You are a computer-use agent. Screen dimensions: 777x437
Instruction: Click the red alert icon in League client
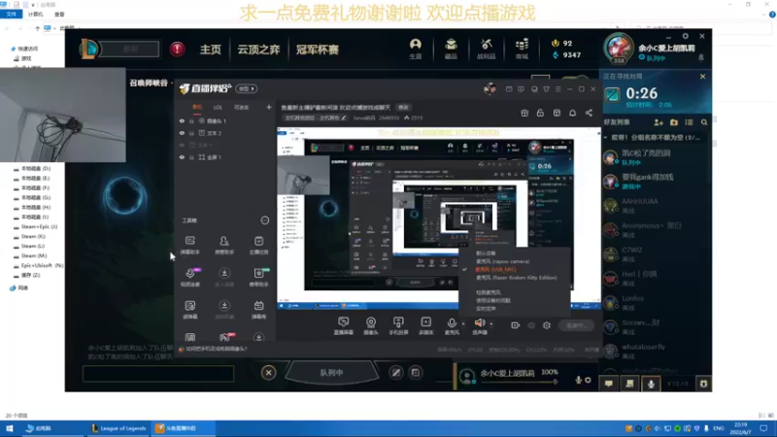point(177,50)
